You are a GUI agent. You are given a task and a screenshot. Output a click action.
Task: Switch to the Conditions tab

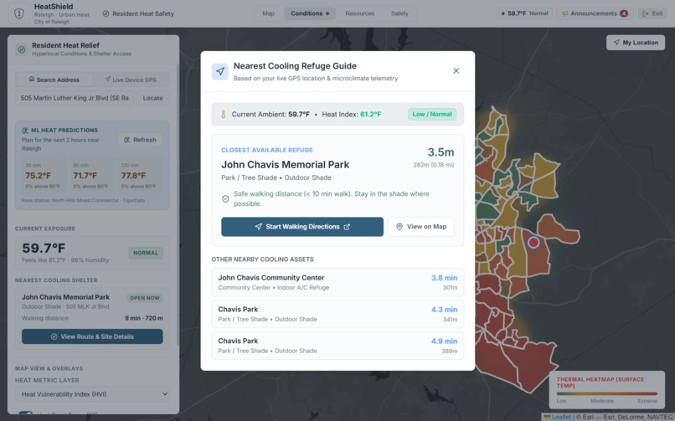(x=310, y=13)
